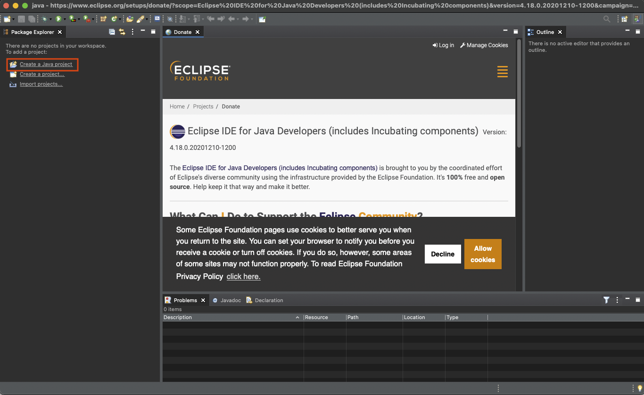Click the Decline cookies button
Screen dimensions: 644x395
443,254
